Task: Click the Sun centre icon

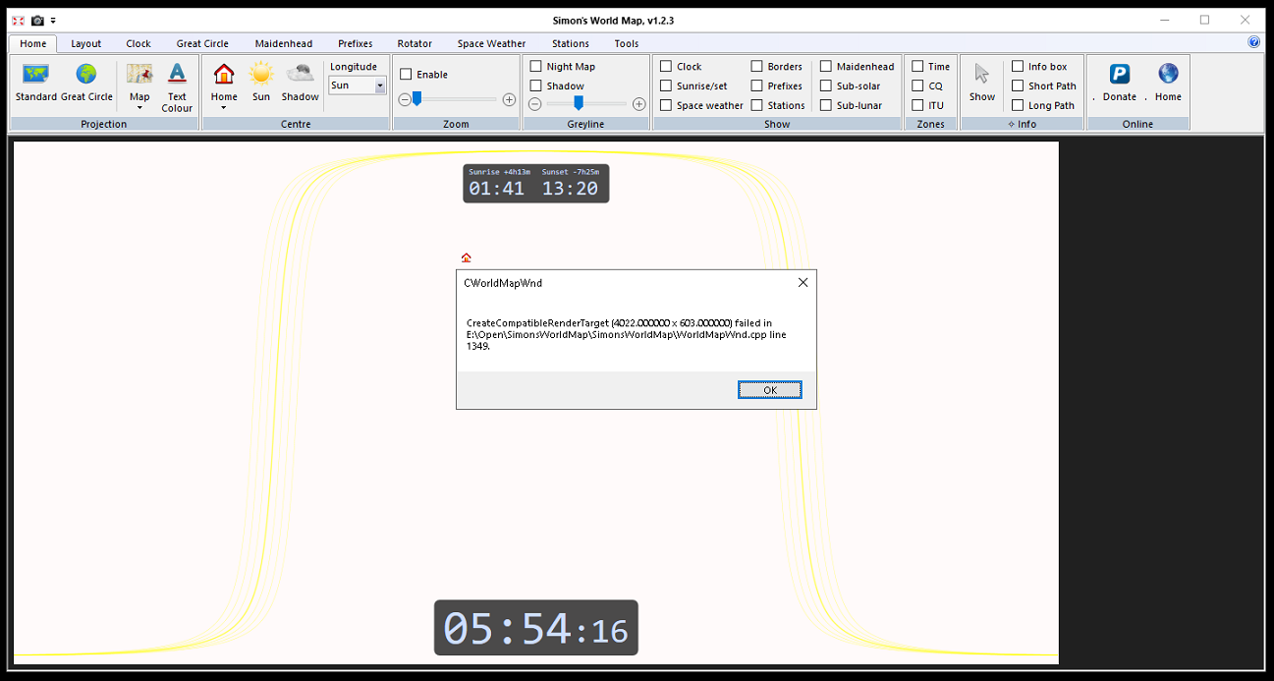Action: coord(261,75)
